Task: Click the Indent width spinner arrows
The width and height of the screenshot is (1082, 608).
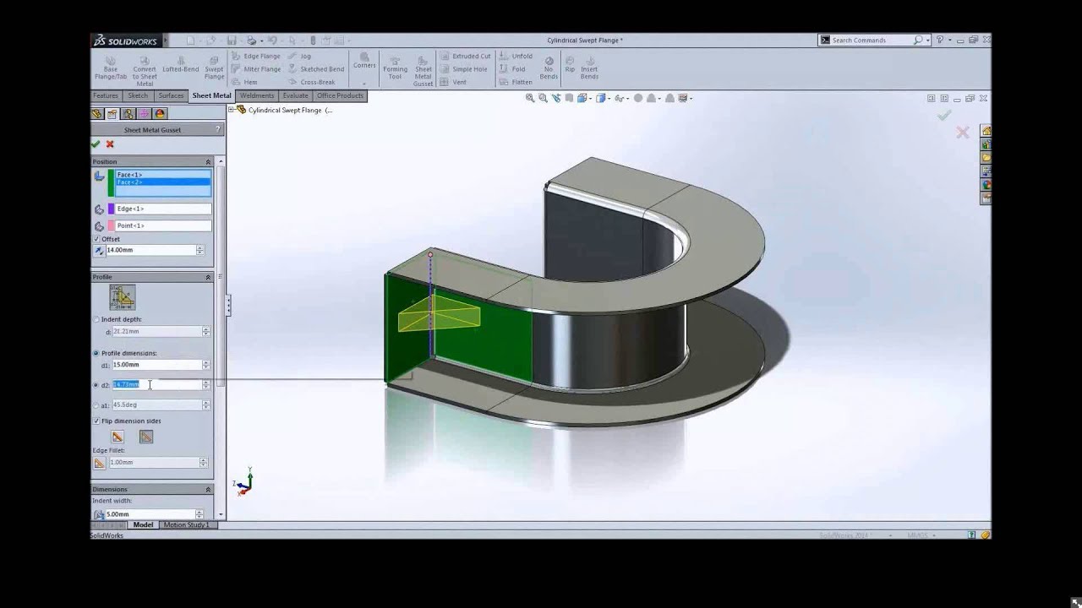Action: (199, 514)
